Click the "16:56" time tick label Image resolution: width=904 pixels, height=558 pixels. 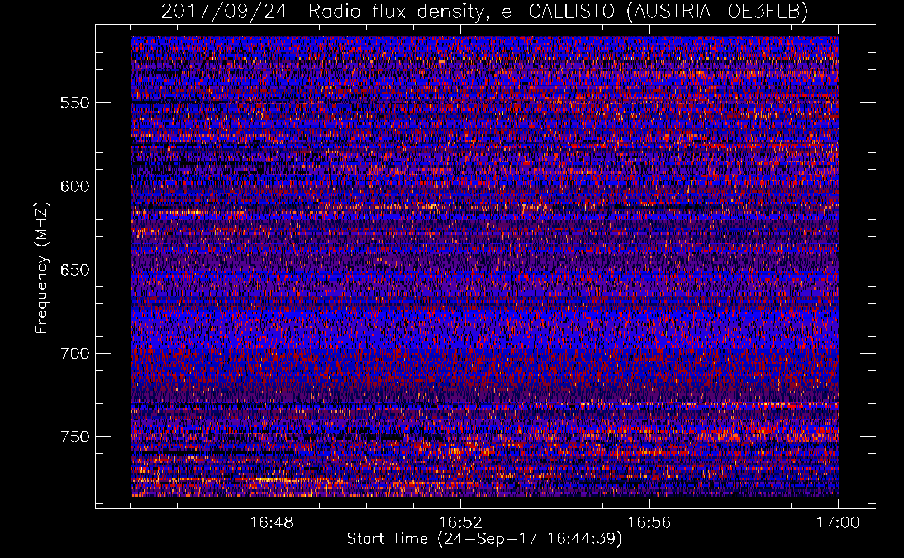(649, 523)
